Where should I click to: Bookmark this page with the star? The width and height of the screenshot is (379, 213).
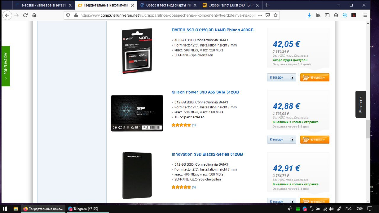[x=275, y=15]
